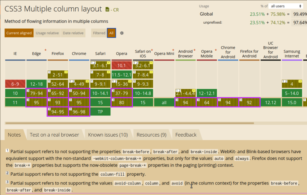Select Safari on iOS 7-8.4 cell
The height and width of the screenshot is (195, 307).
[143, 75]
